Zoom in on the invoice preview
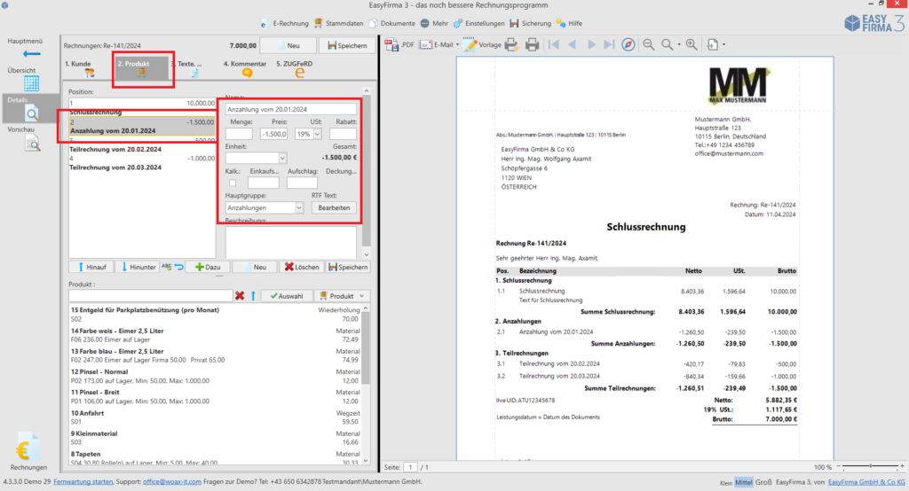909x491 pixels. tap(692, 44)
